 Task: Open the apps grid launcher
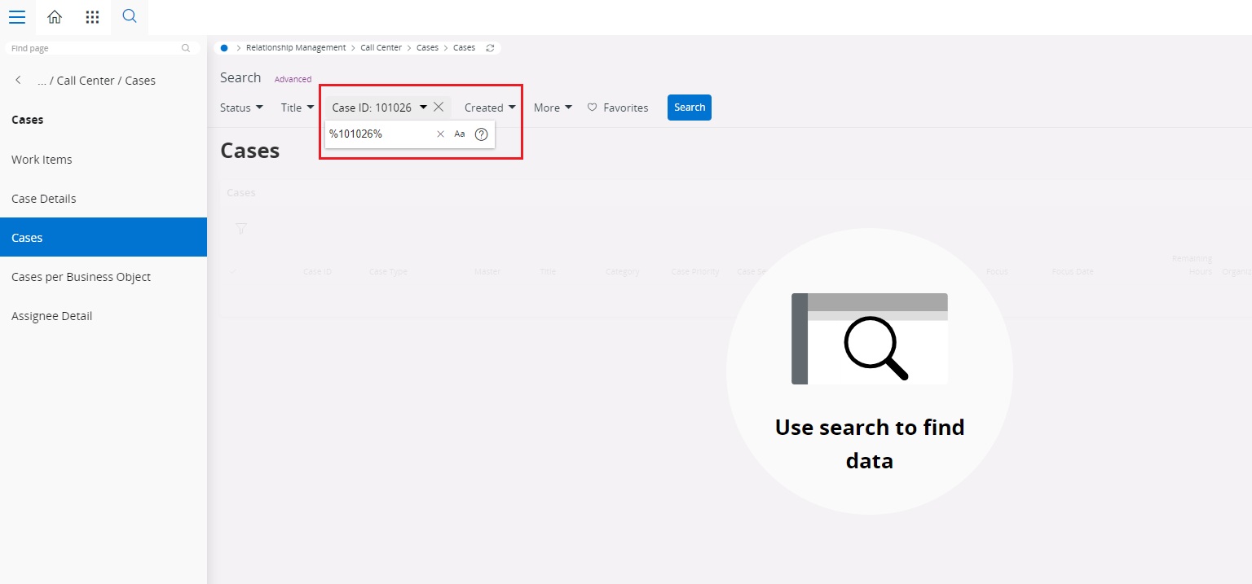(x=92, y=17)
